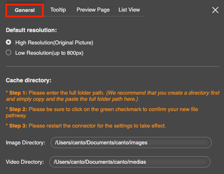This screenshot has height=174, width=224.
Task: Click the italic directory recommendation note
Action: coord(113,96)
